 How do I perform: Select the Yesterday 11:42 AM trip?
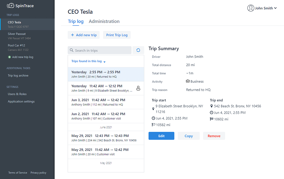tap(106, 88)
